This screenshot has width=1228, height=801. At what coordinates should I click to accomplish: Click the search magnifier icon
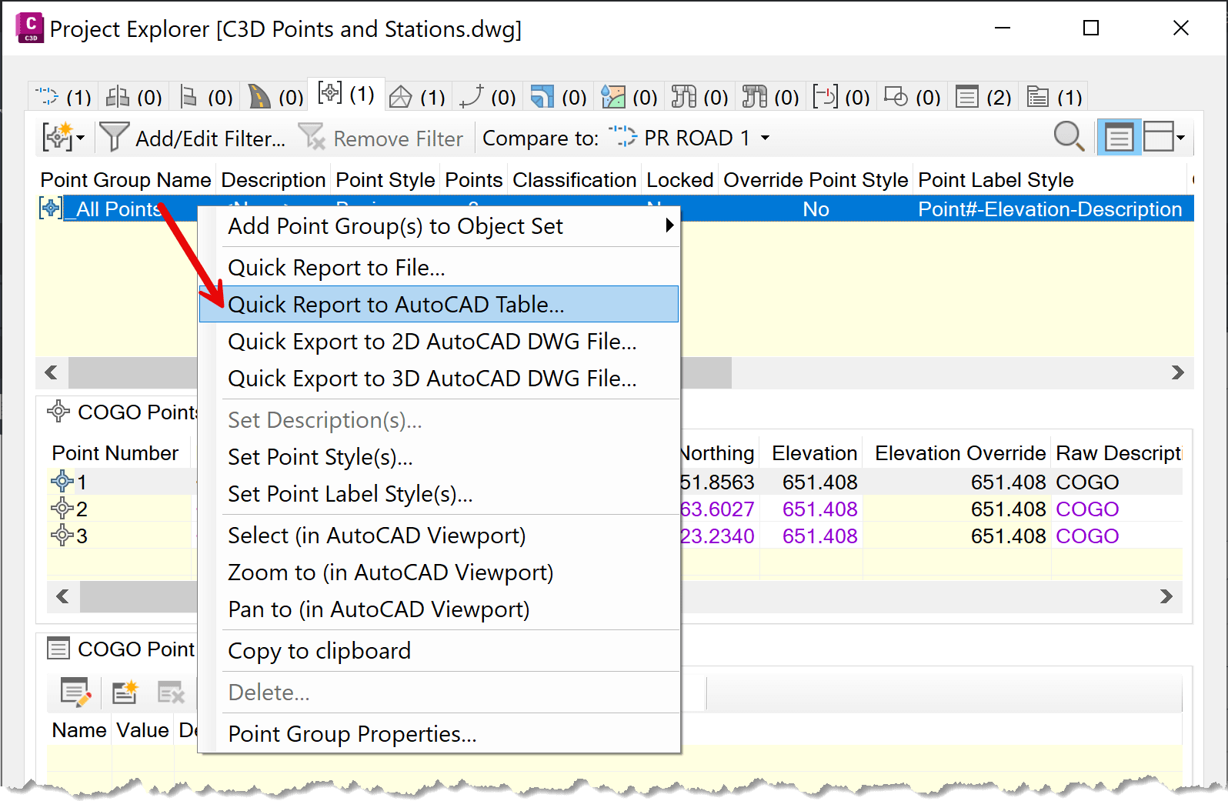tap(1069, 138)
